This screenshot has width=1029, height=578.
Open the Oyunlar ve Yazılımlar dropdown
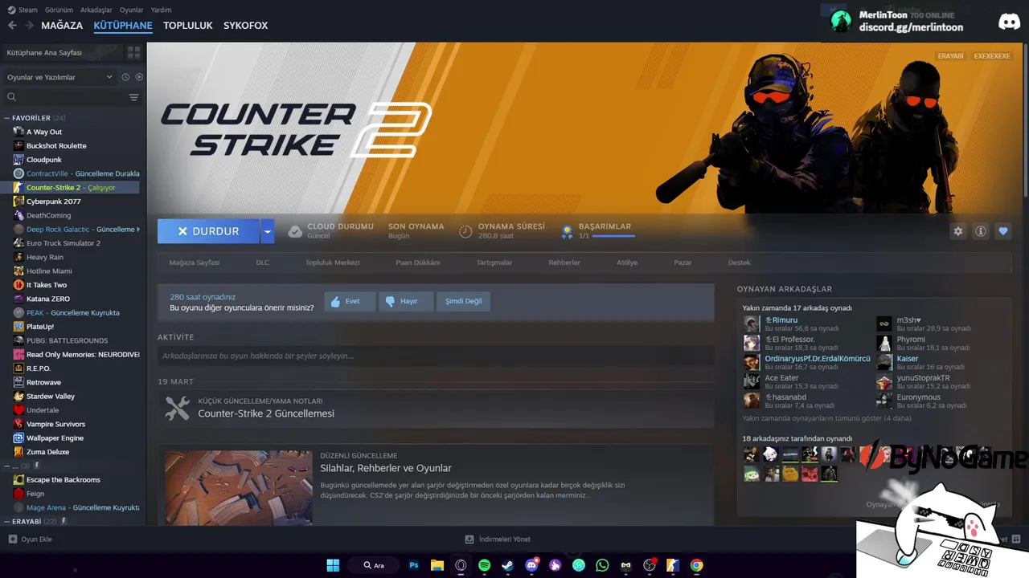(59, 77)
